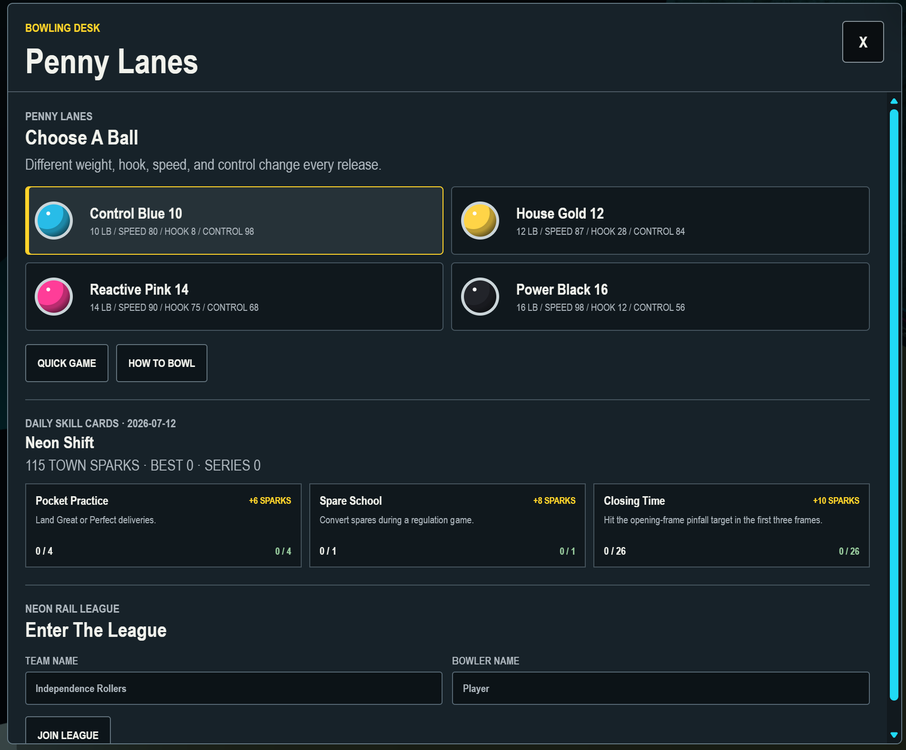Select the Reactive Pink 14 ball card

[x=234, y=297]
